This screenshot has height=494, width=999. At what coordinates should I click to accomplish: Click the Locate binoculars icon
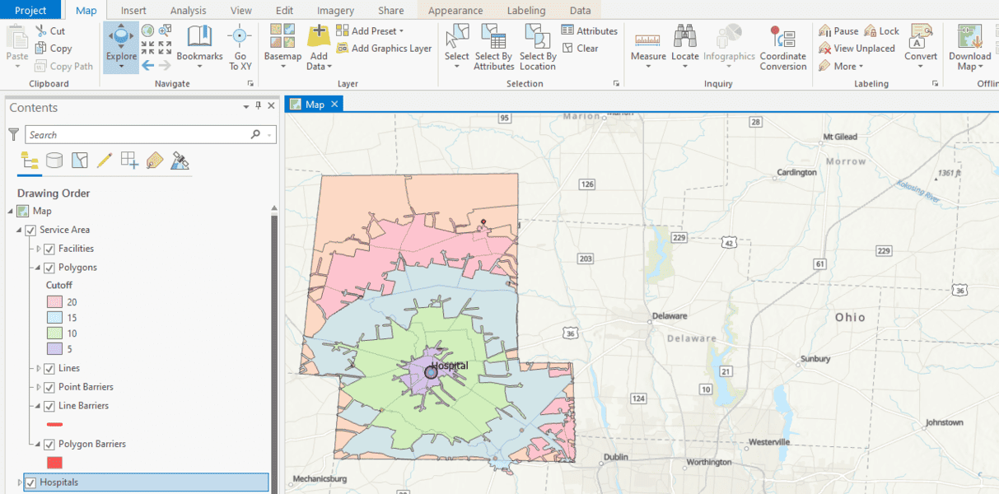click(x=684, y=37)
